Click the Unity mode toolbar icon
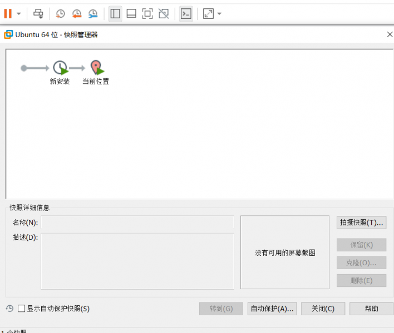Screen dimensions: 394x333 [164, 14]
